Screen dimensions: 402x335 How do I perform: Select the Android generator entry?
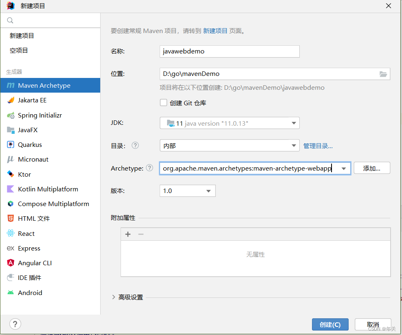pyautogui.click(x=50, y=292)
